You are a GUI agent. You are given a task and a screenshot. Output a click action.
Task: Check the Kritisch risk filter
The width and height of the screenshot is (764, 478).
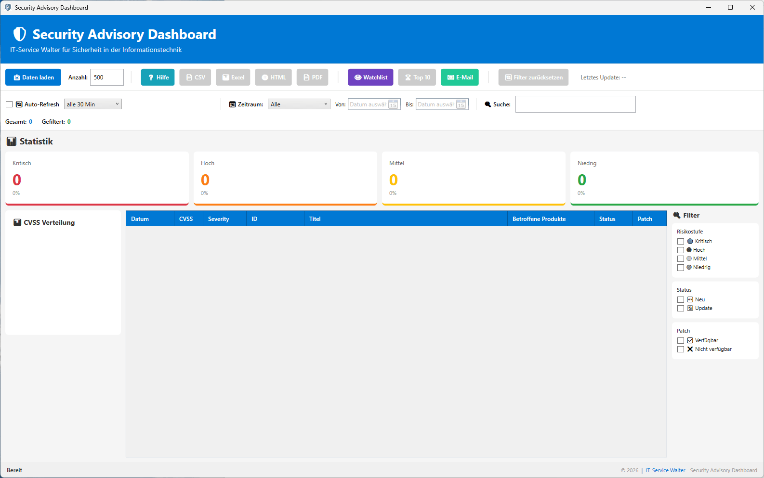tap(681, 242)
